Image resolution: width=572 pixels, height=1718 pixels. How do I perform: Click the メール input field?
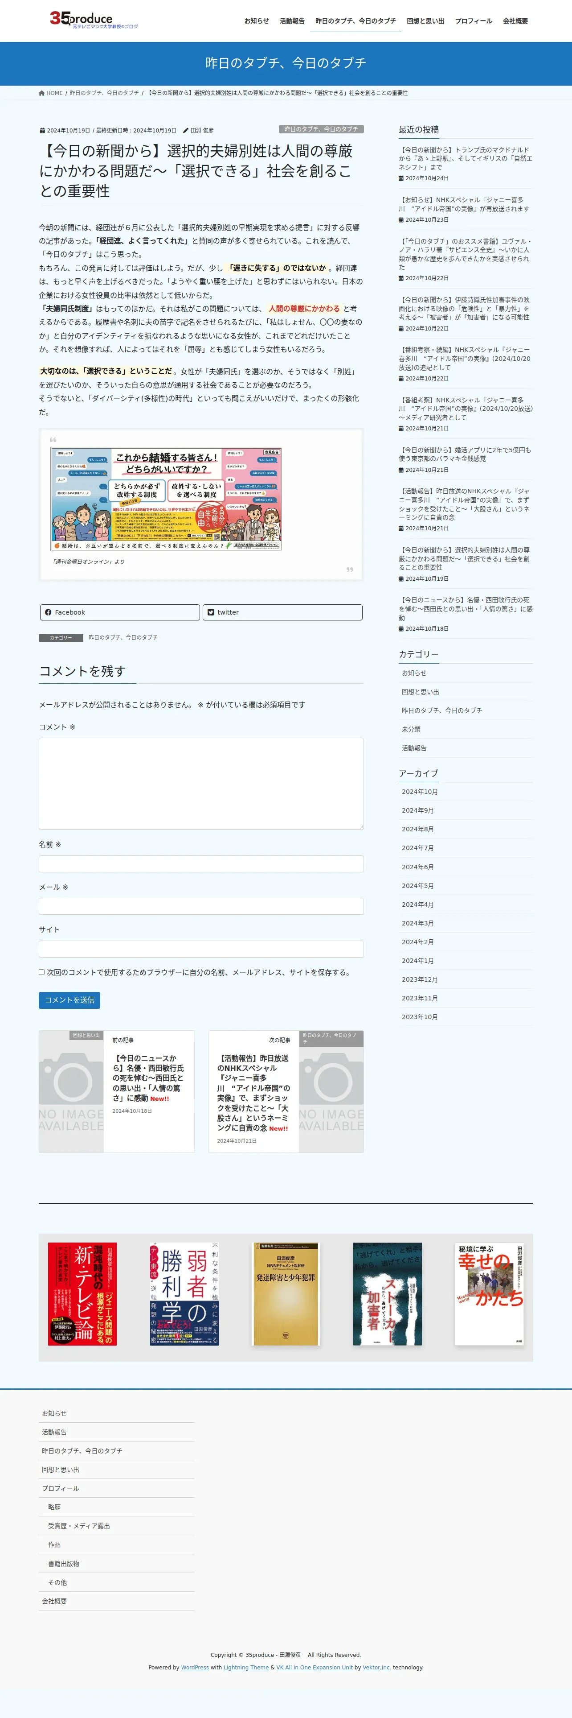pos(201,906)
